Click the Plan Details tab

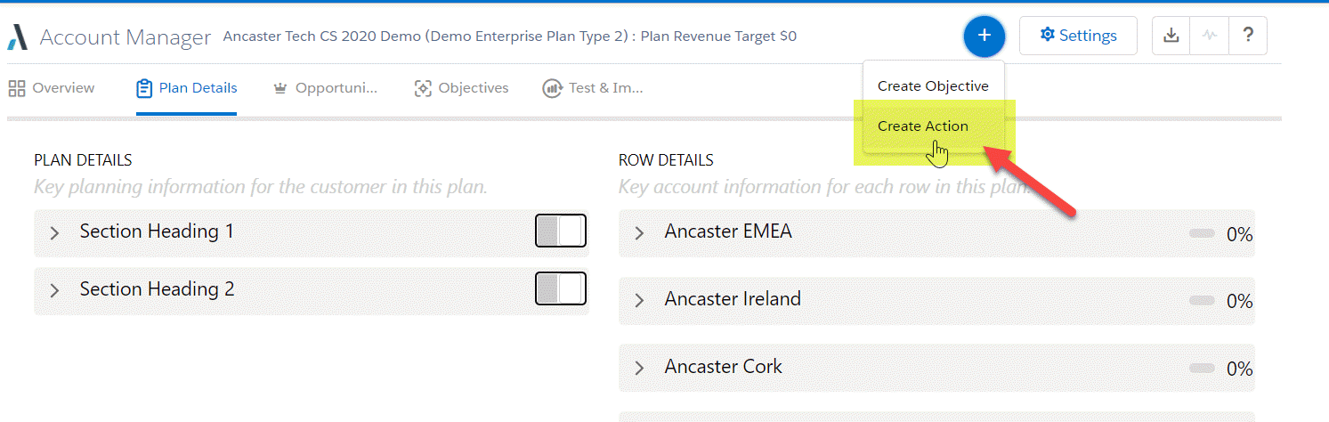point(187,88)
